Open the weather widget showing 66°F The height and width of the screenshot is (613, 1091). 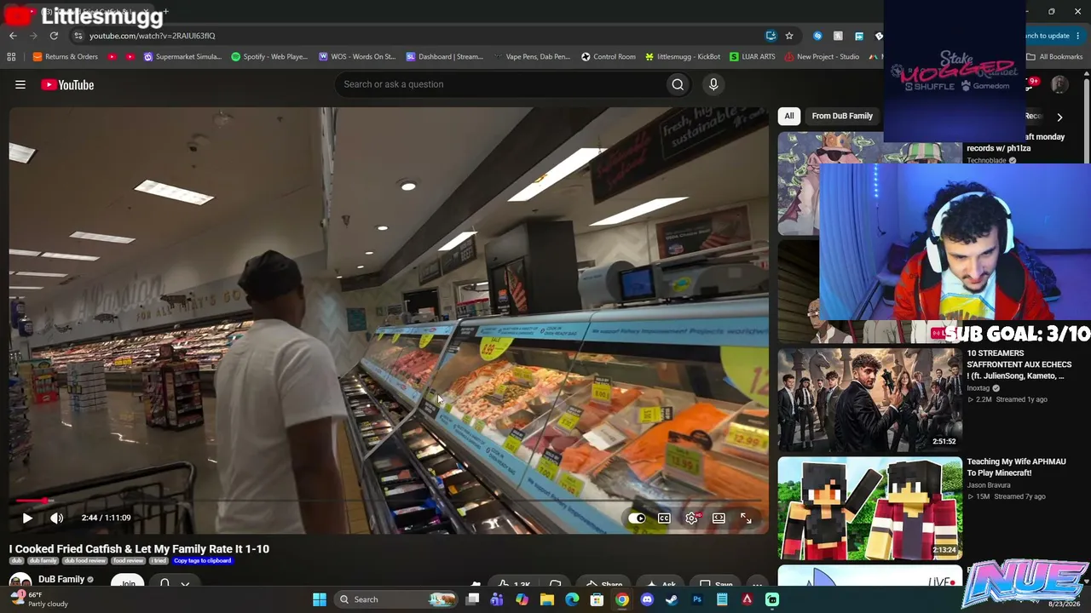coord(38,599)
